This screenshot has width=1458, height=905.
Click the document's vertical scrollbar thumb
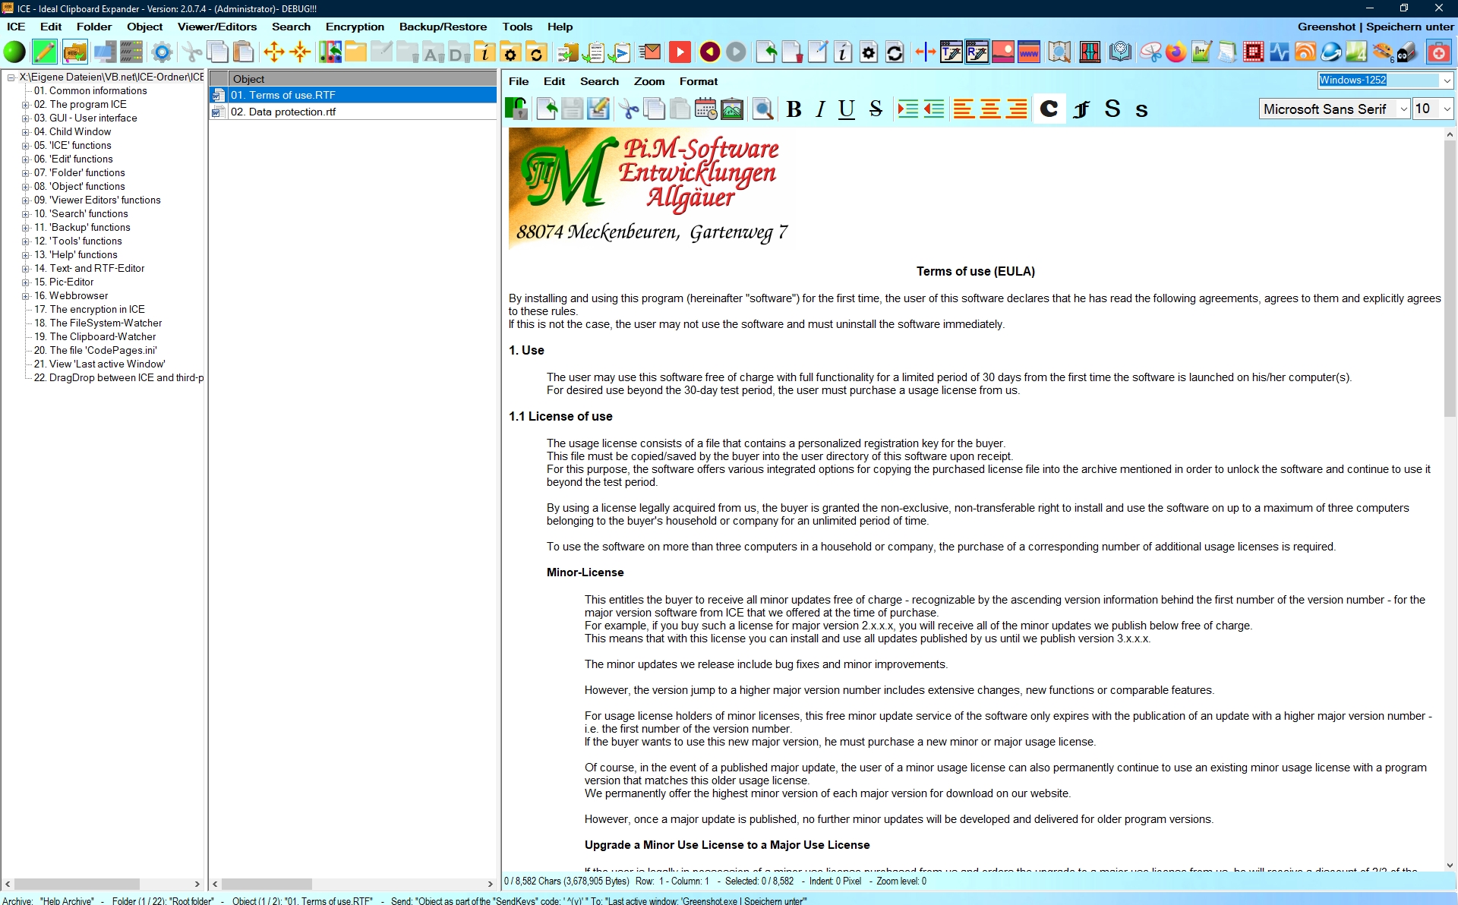pyautogui.click(x=1450, y=277)
